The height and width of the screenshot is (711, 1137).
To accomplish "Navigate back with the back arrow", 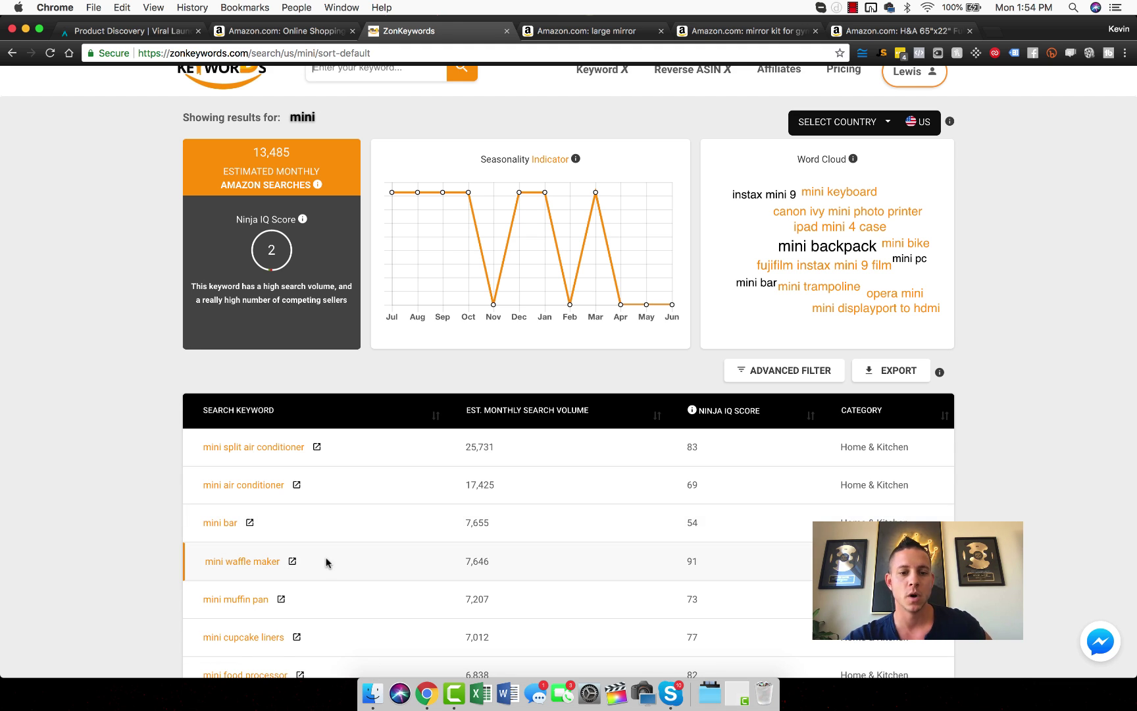I will pyautogui.click(x=12, y=53).
